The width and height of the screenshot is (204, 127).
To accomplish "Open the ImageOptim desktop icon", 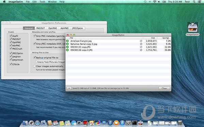I will [192, 29].
